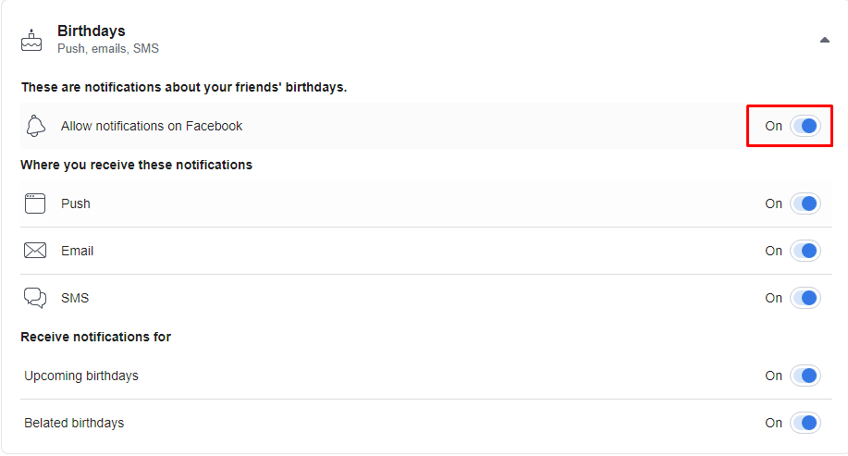848x456 pixels.
Task: Disable the Push notifications toggle
Action: [805, 203]
